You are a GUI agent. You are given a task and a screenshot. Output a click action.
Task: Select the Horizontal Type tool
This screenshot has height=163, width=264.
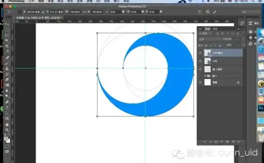pyautogui.click(x=7, y=107)
